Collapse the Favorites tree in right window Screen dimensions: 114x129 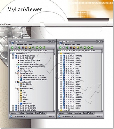(x=59, y=54)
